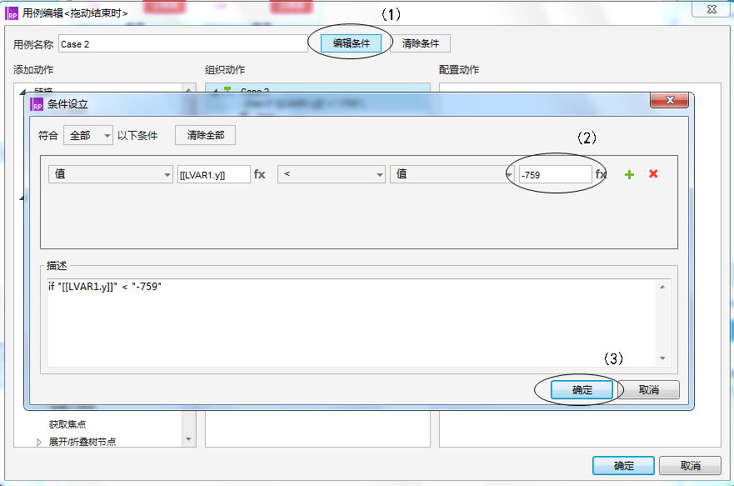Click the red X delete-condition icon

point(653,173)
